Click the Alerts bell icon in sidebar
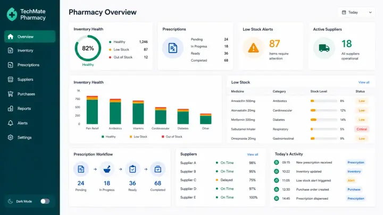The width and height of the screenshot is (383, 215). (x=10, y=123)
